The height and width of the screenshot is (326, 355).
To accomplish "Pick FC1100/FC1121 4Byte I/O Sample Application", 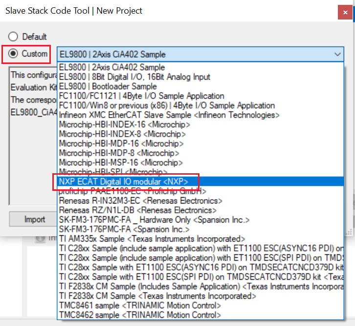I will click(x=141, y=96).
